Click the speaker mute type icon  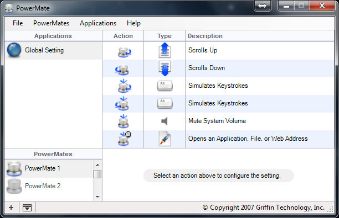(165, 121)
